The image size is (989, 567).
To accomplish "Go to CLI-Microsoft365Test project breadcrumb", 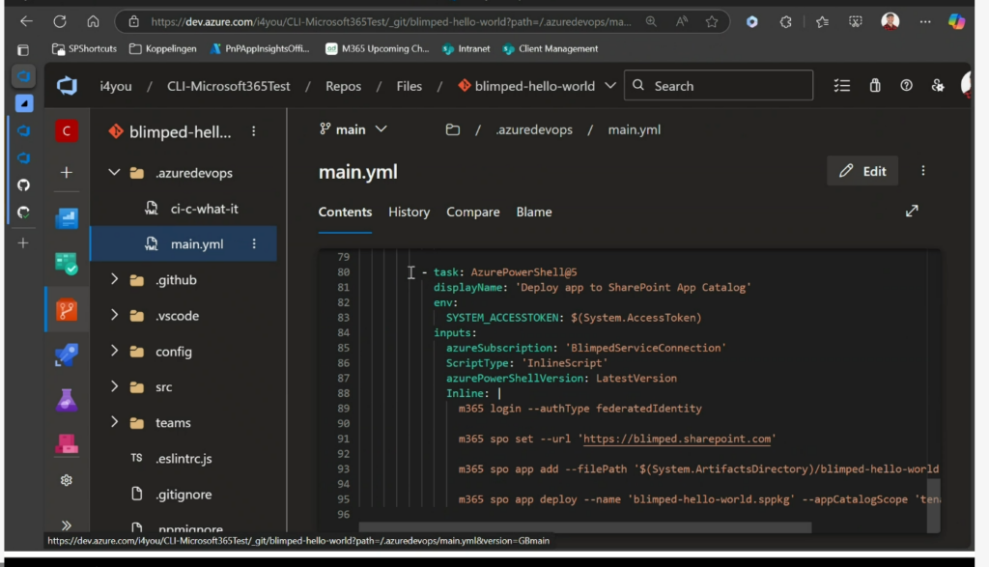I will click(x=228, y=86).
